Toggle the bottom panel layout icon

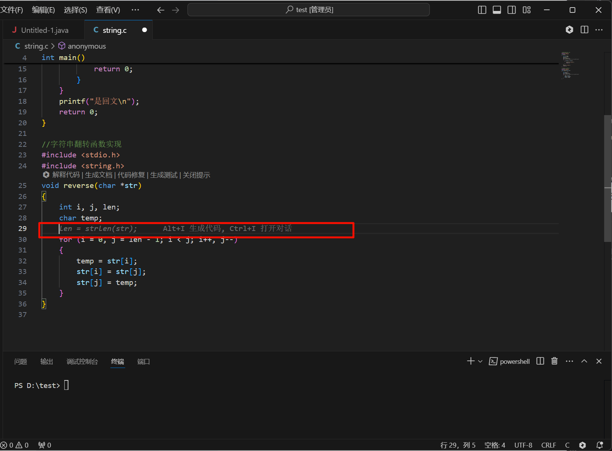point(497,10)
